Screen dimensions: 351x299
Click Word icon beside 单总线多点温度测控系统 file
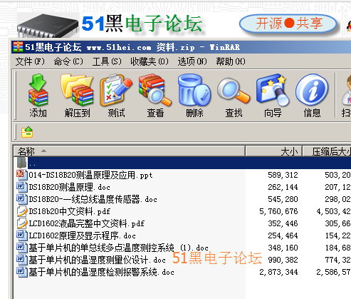click(x=21, y=248)
